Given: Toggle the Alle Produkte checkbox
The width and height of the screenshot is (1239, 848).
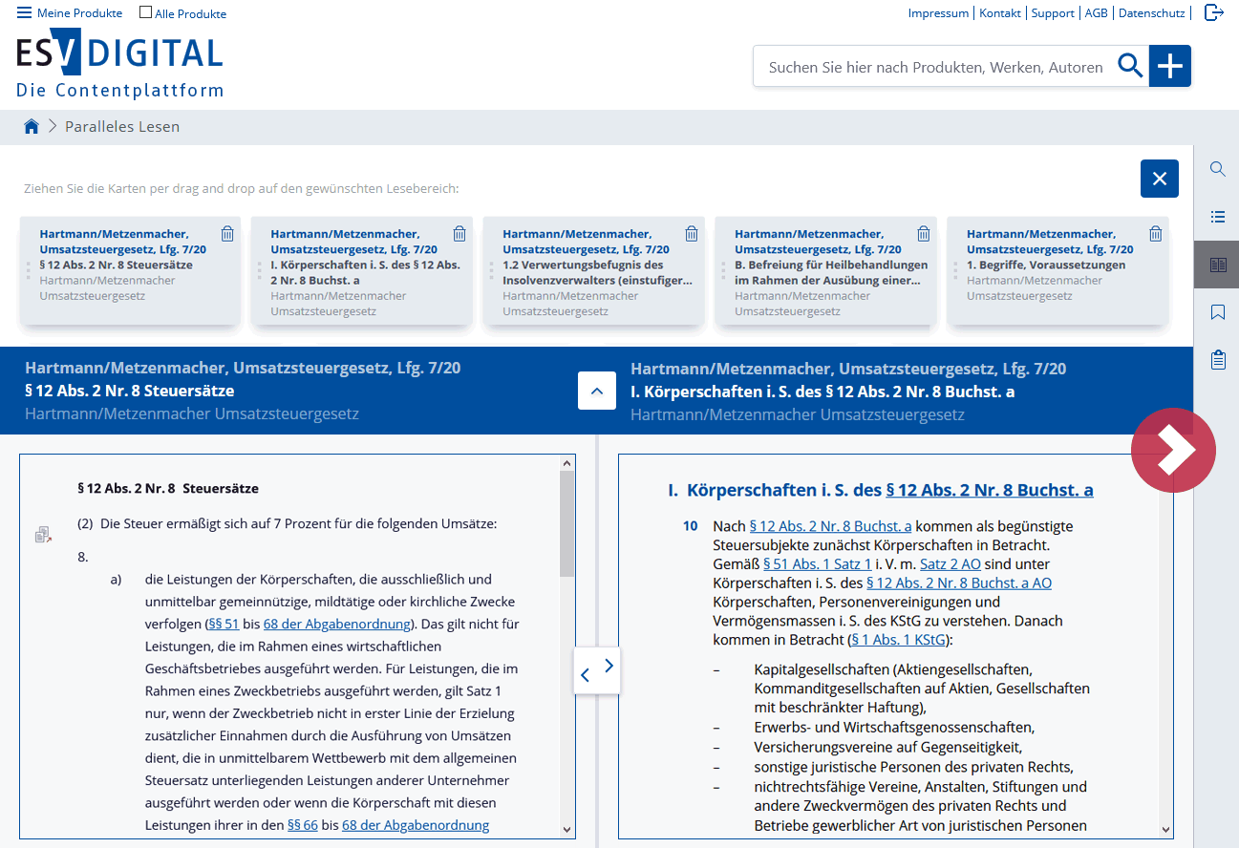Looking at the screenshot, I should click(x=145, y=12).
